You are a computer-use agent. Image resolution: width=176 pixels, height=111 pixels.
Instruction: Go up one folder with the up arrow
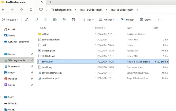[22, 10]
